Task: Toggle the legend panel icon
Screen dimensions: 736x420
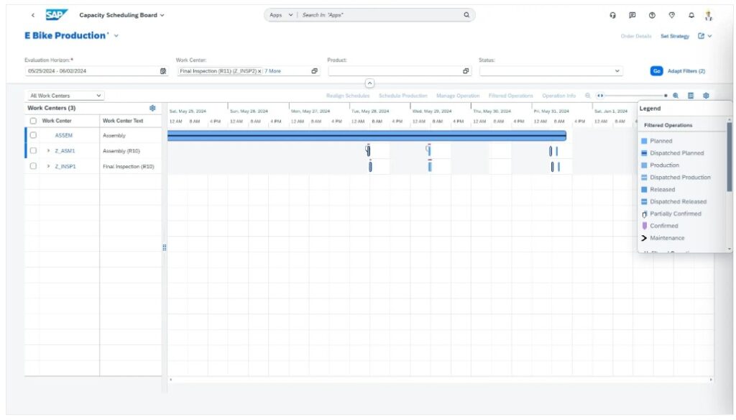Action: [x=691, y=96]
